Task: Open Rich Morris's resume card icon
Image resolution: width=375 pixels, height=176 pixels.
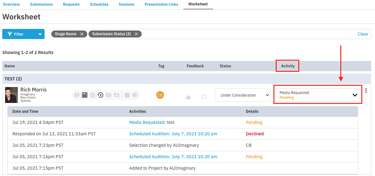Action: (x=85, y=95)
